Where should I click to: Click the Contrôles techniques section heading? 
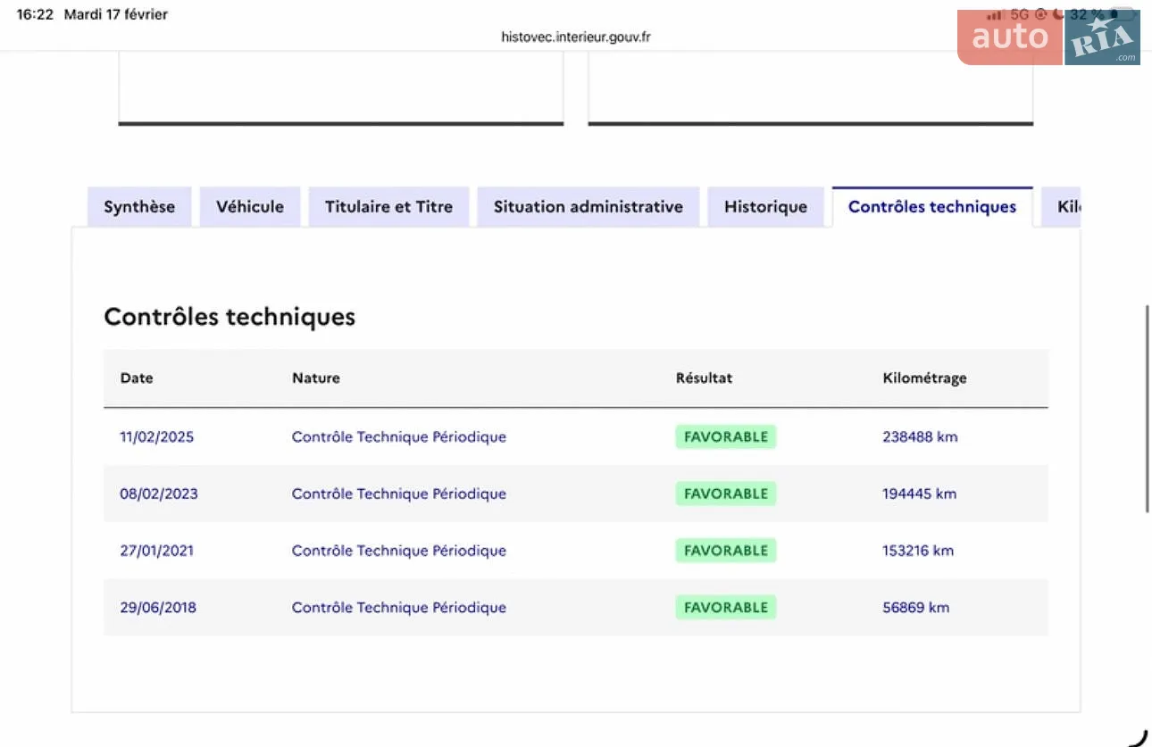coord(230,317)
